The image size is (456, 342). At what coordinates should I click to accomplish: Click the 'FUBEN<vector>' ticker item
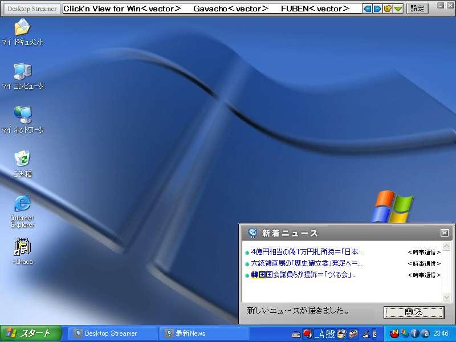pyautogui.click(x=315, y=9)
